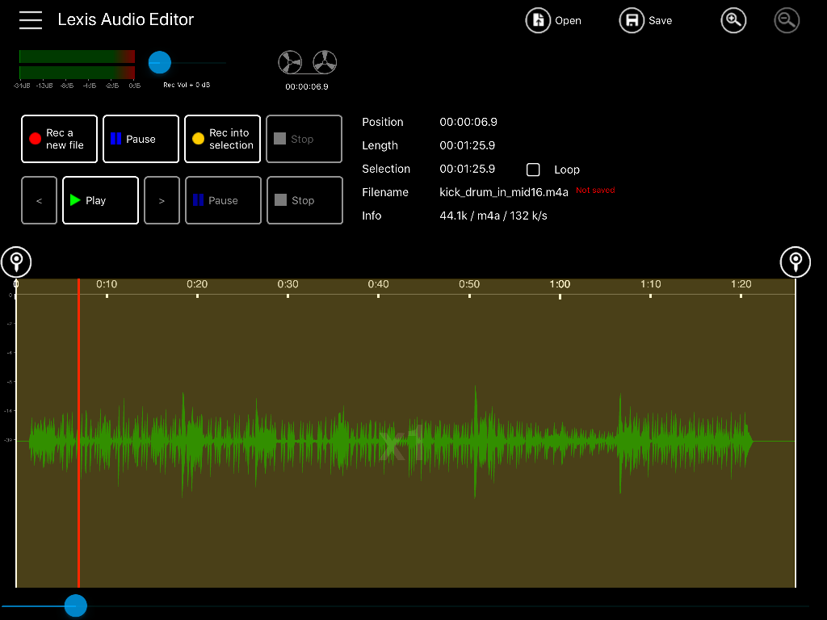Viewport: 827px width, 620px height.
Task: Click the 1:20 mark on the timeline ruler
Action: [741, 284]
